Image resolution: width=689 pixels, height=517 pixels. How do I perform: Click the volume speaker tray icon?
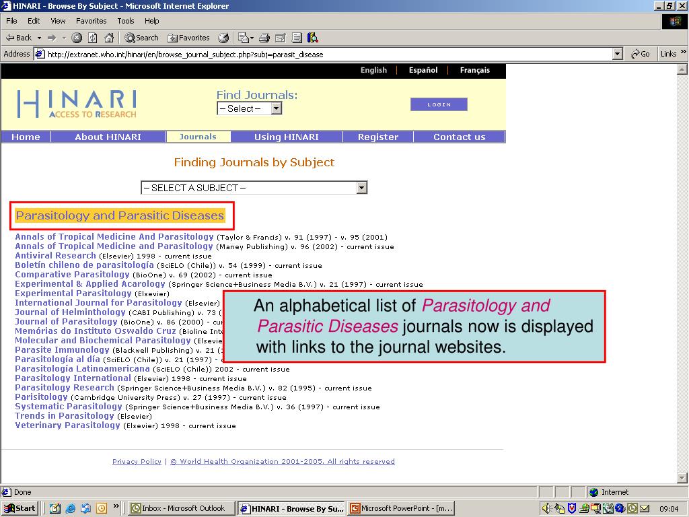click(x=546, y=509)
